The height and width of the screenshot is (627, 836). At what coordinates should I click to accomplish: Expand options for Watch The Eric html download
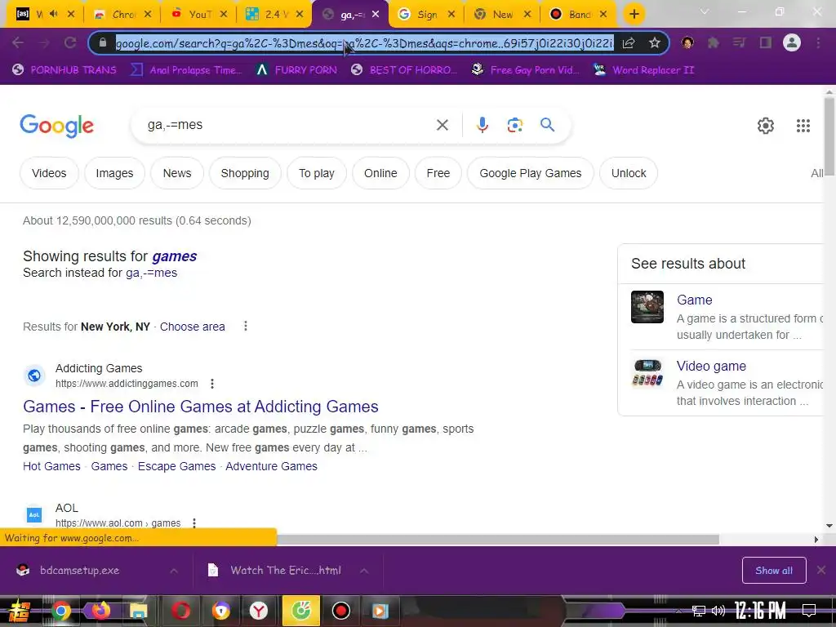point(364,571)
